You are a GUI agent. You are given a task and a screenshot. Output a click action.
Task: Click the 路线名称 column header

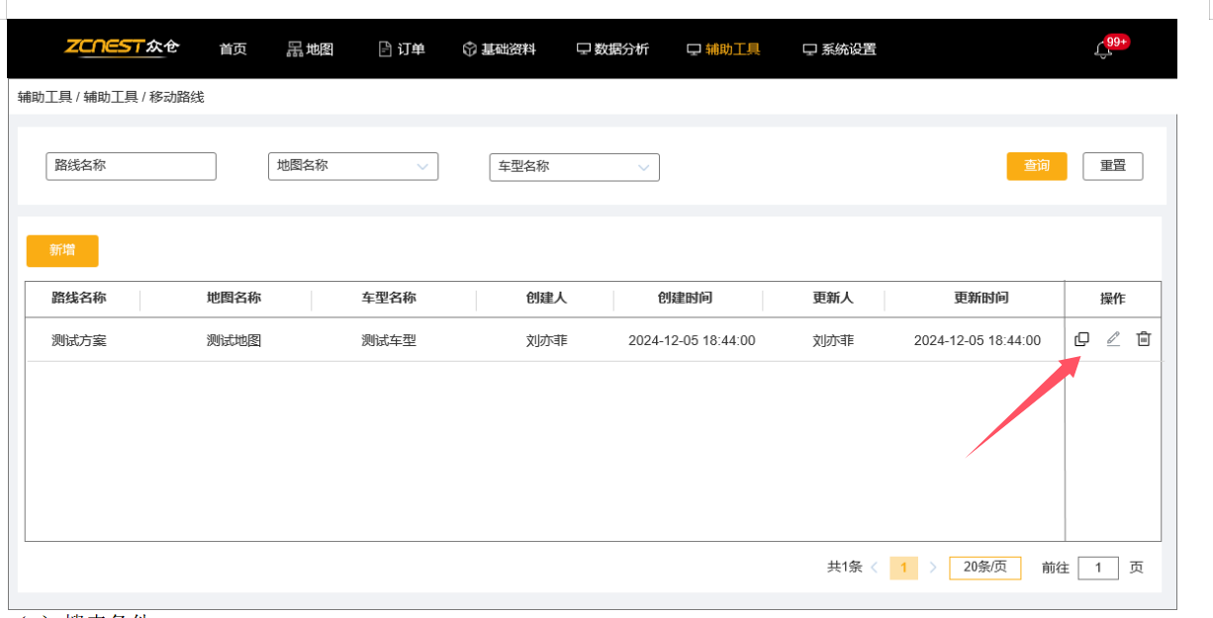[x=79, y=298]
